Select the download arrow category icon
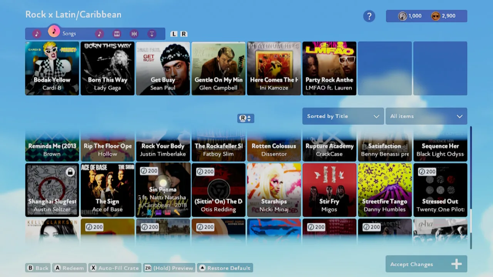 click(x=152, y=34)
